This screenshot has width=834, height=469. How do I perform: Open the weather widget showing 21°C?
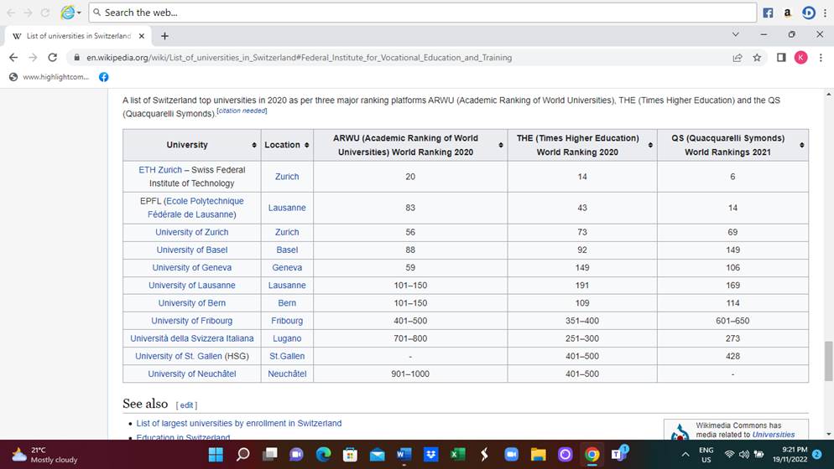tap(44, 455)
